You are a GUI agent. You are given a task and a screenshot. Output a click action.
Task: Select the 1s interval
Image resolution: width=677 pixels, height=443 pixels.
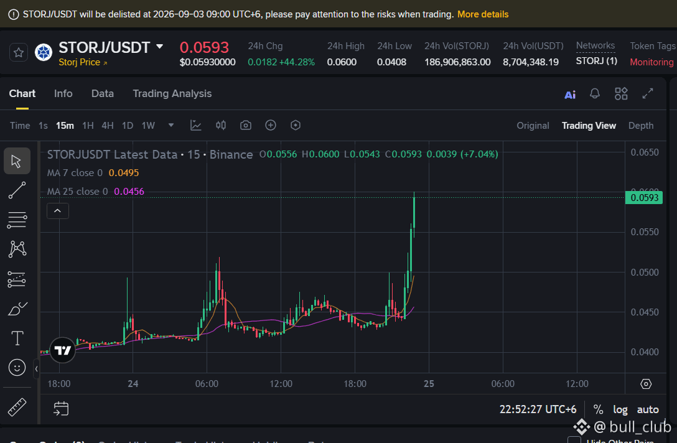tap(43, 126)
